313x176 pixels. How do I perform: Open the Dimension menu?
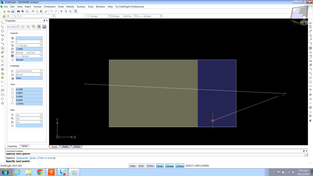(50, 7)
